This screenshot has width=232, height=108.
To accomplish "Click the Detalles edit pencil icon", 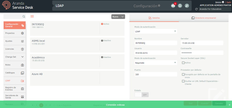I will [150, 18].
